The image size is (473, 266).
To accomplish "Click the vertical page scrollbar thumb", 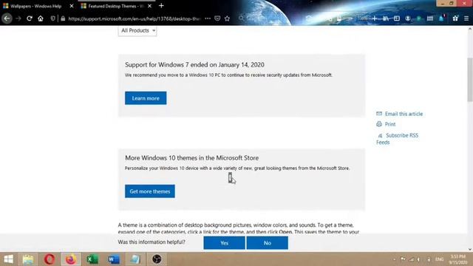I will (470, 79).
